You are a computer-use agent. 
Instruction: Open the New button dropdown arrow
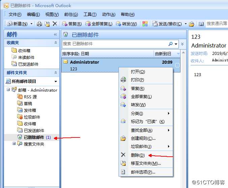coord(31,24)
